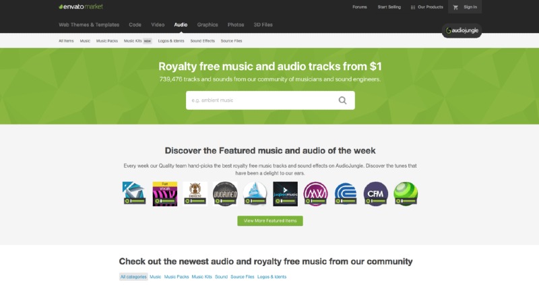Go to Sound Effects subcategory
Viewport: 539px width, 285px height.
coord(203,41)
